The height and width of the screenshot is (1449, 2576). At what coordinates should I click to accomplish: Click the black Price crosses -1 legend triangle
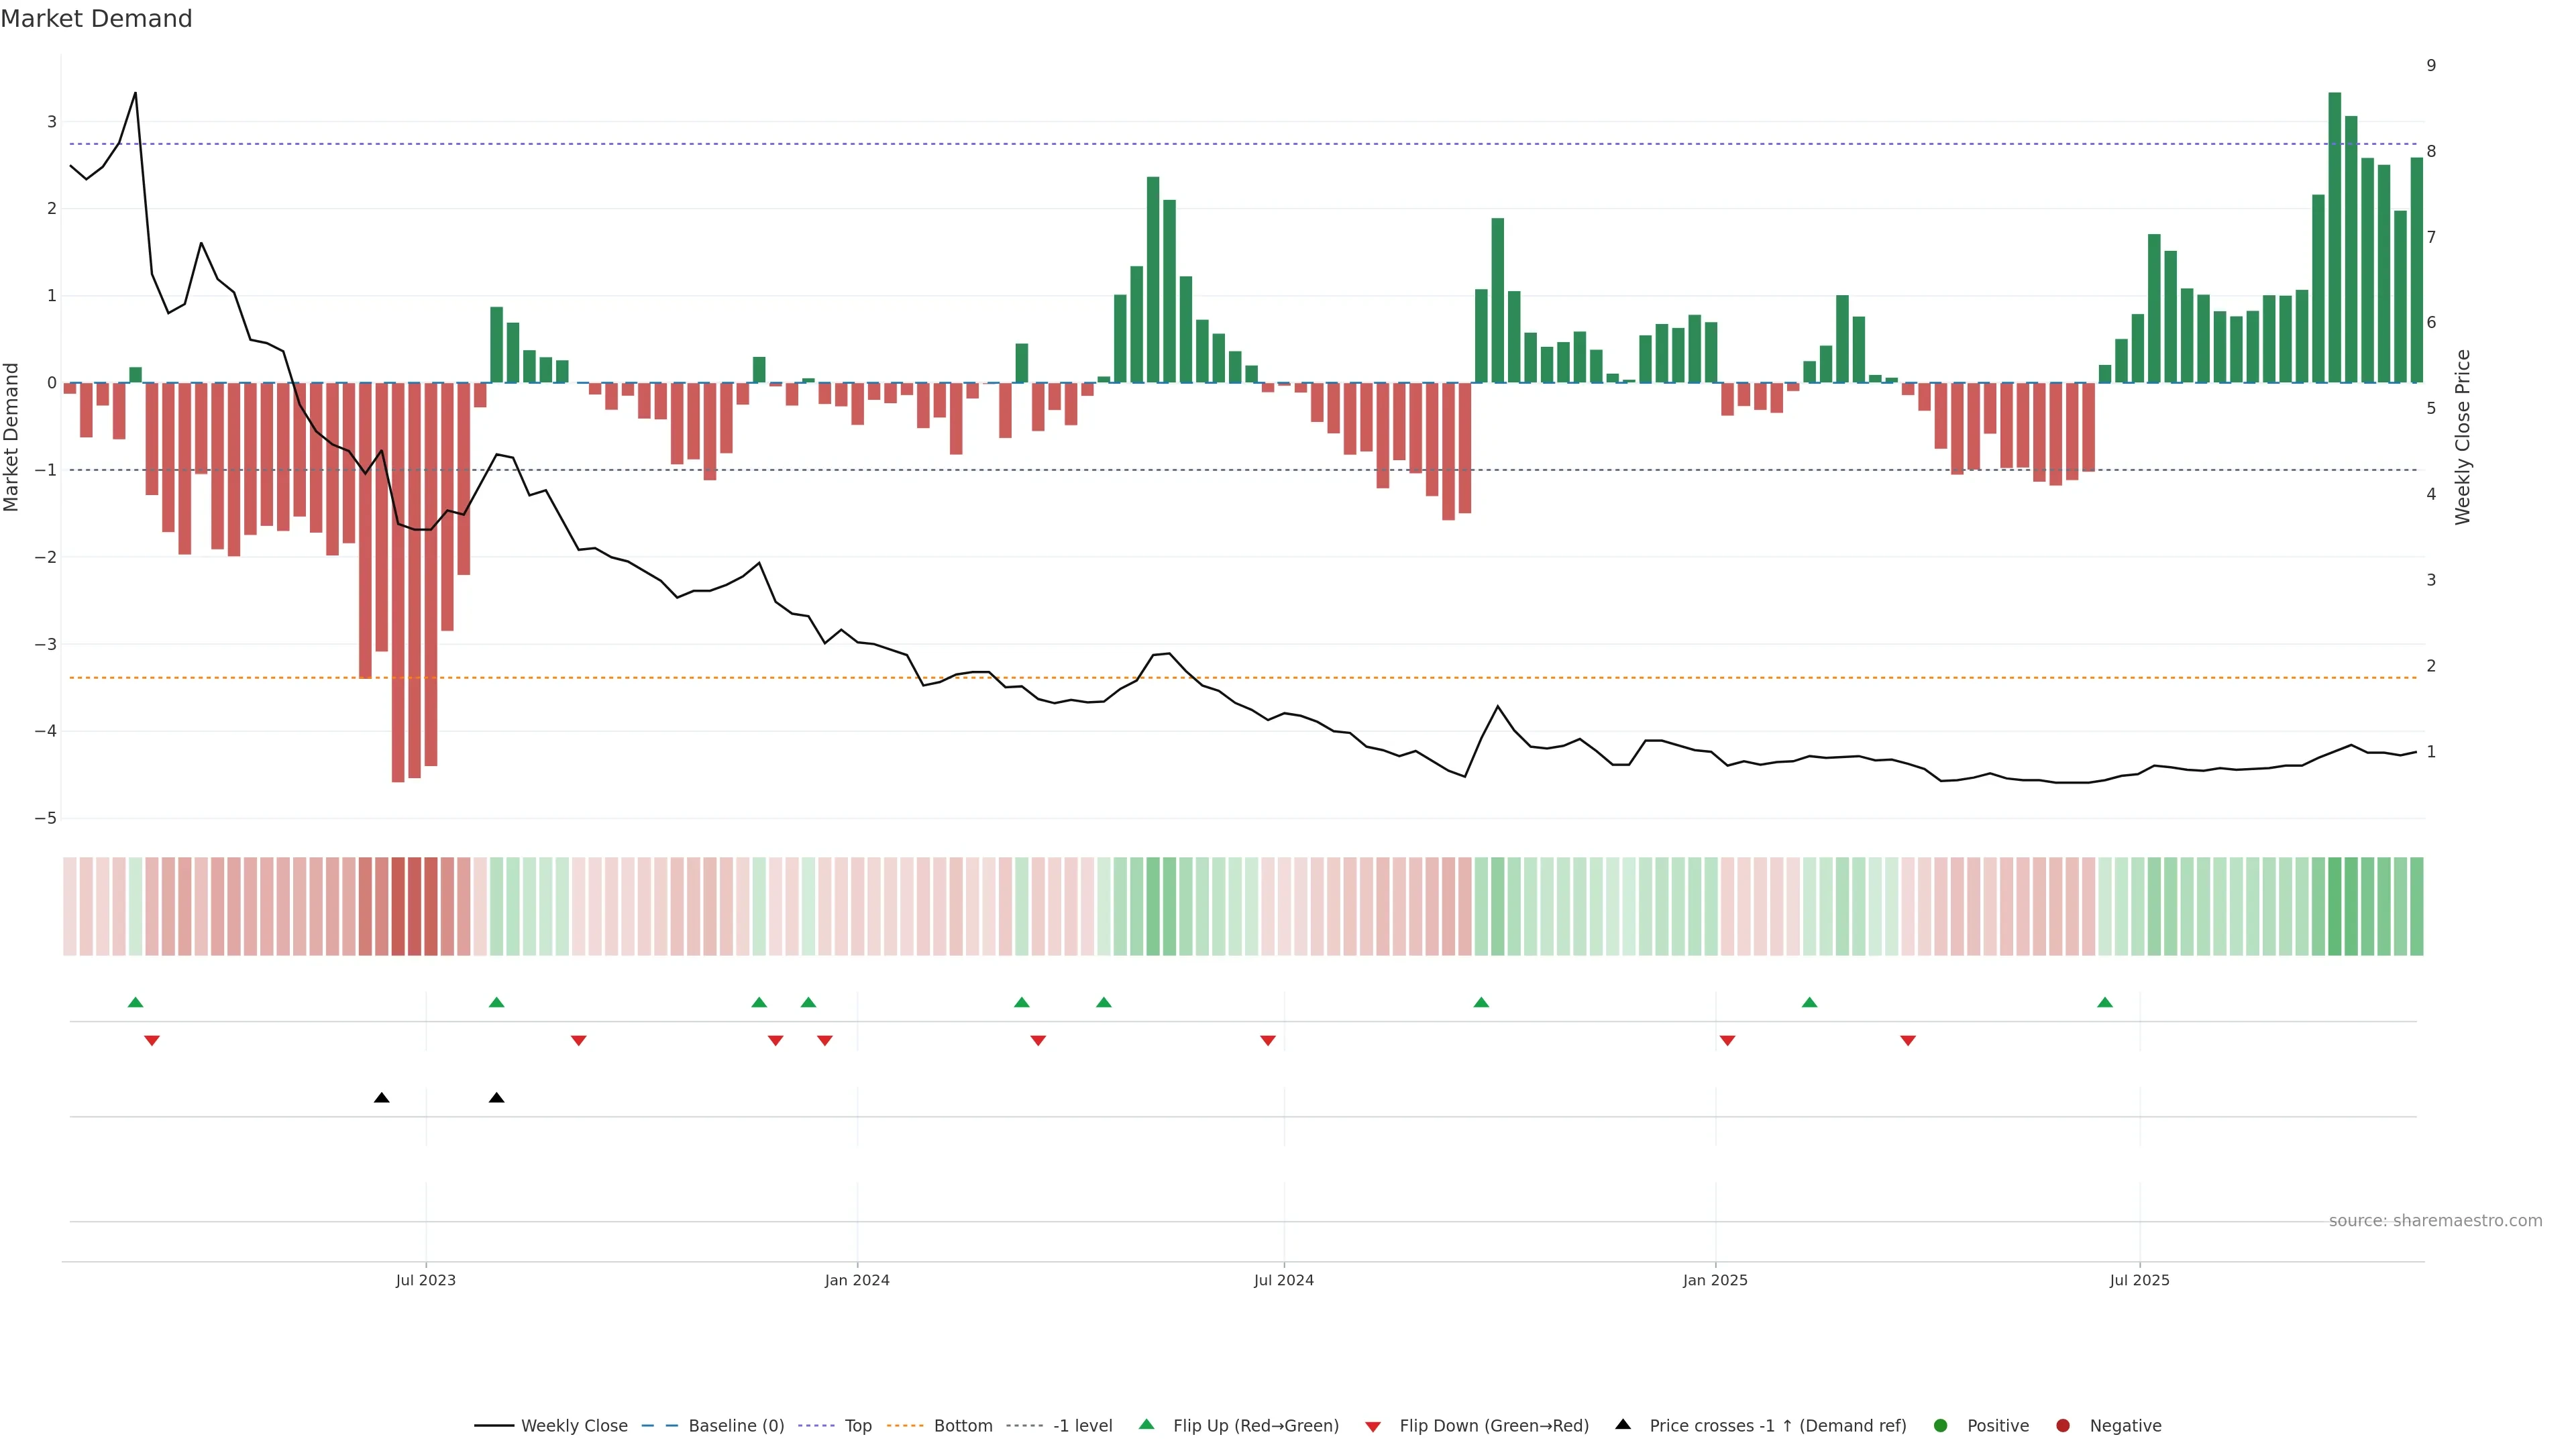coord(1623,1424)
